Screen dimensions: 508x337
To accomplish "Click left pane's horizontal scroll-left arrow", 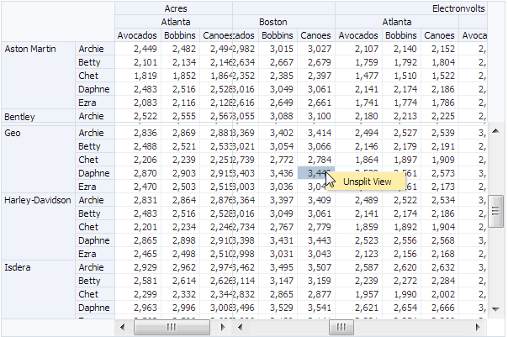I will [x=122, y=327].
